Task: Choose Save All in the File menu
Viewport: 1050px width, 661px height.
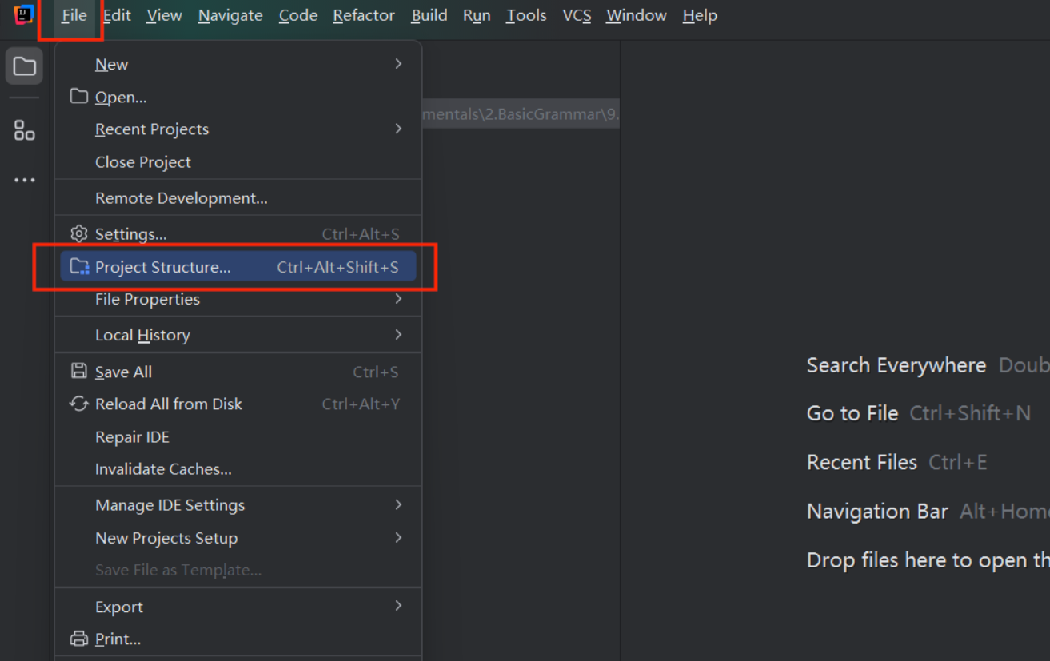Action: tap(238, 372)
